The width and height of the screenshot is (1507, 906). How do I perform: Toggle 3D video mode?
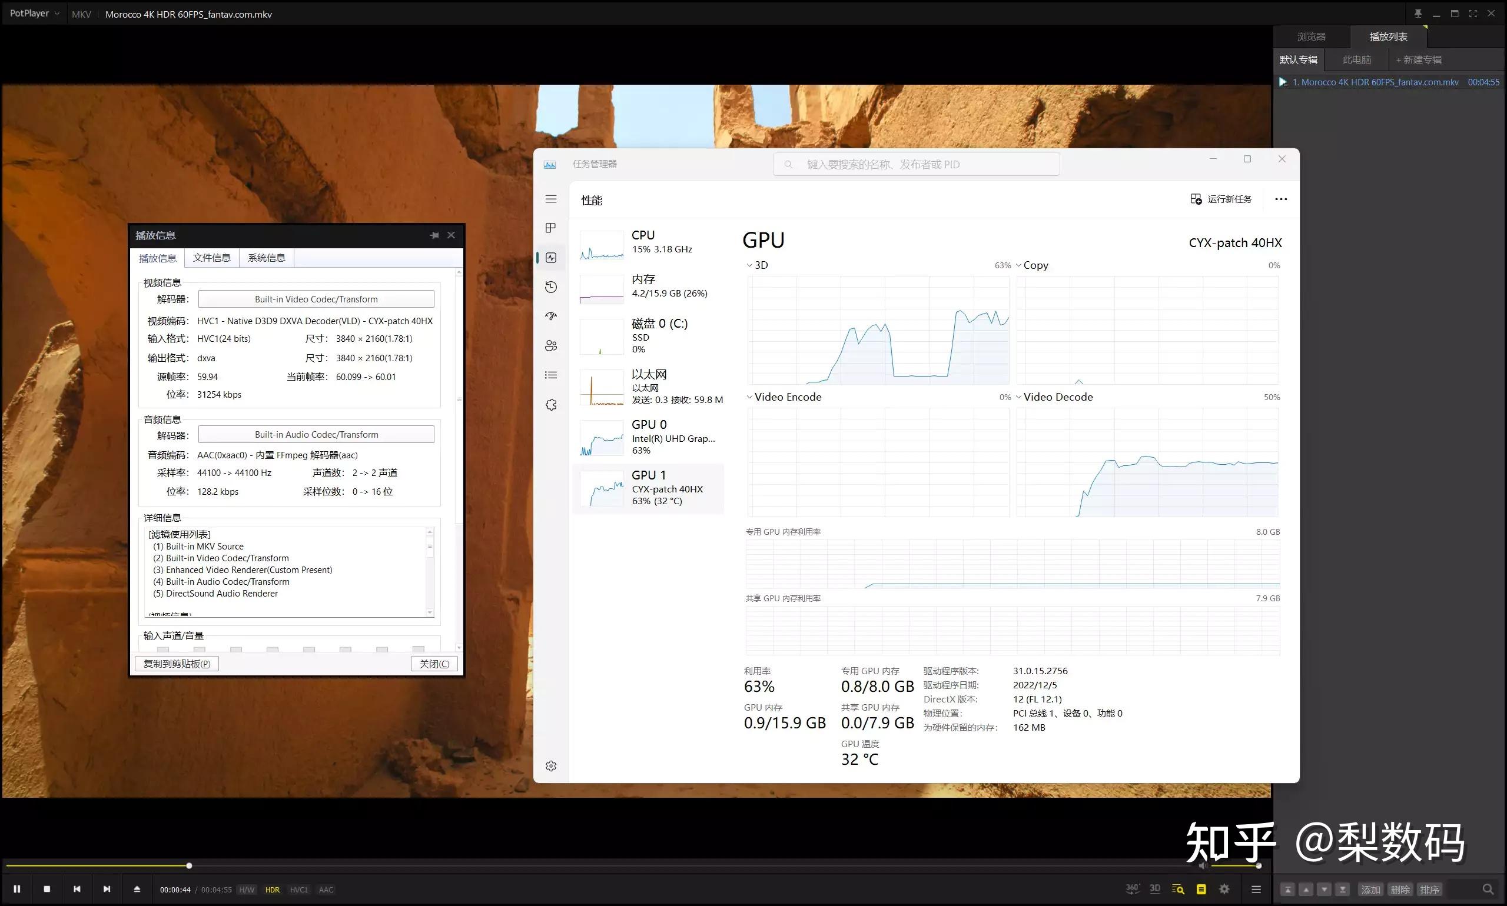[x=1154, y=889]
